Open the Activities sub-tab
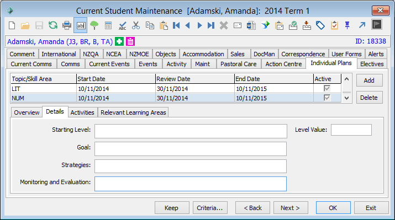The image size is (395, 220). pyautogui.click(x=82, y=112)
